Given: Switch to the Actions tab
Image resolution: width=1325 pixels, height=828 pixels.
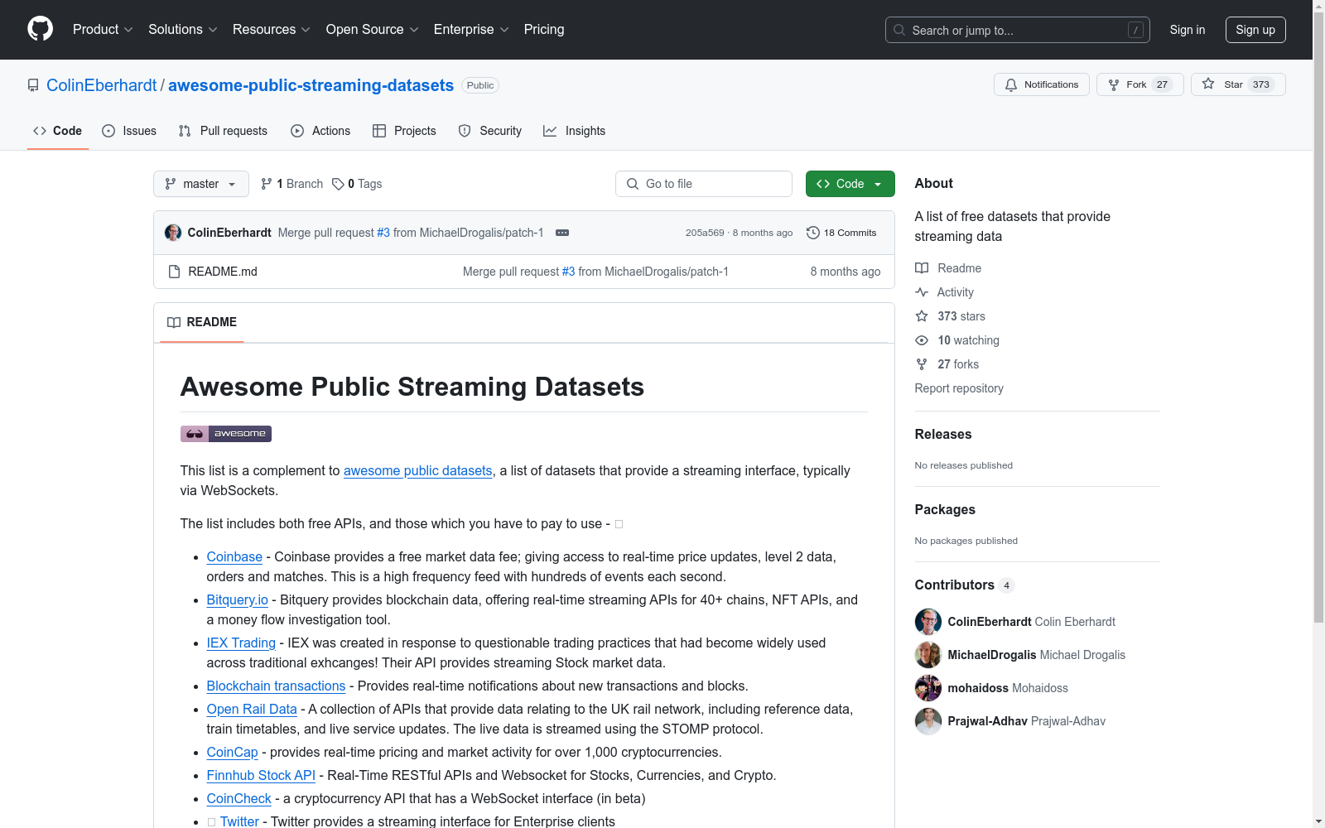Looking at the screenshot, I should point(320,131).
